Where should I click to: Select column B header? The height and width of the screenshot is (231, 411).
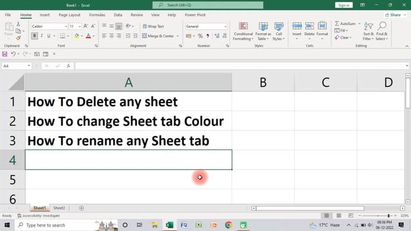point(263,82)
